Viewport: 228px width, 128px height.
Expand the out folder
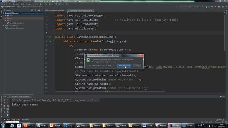(x=6, y=18)
